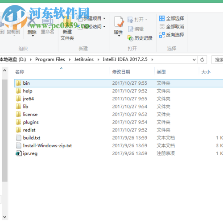Expand the dropdown arrow under Properties (属性)
This screenshot has width=223, height=223.
click(119, 36)
